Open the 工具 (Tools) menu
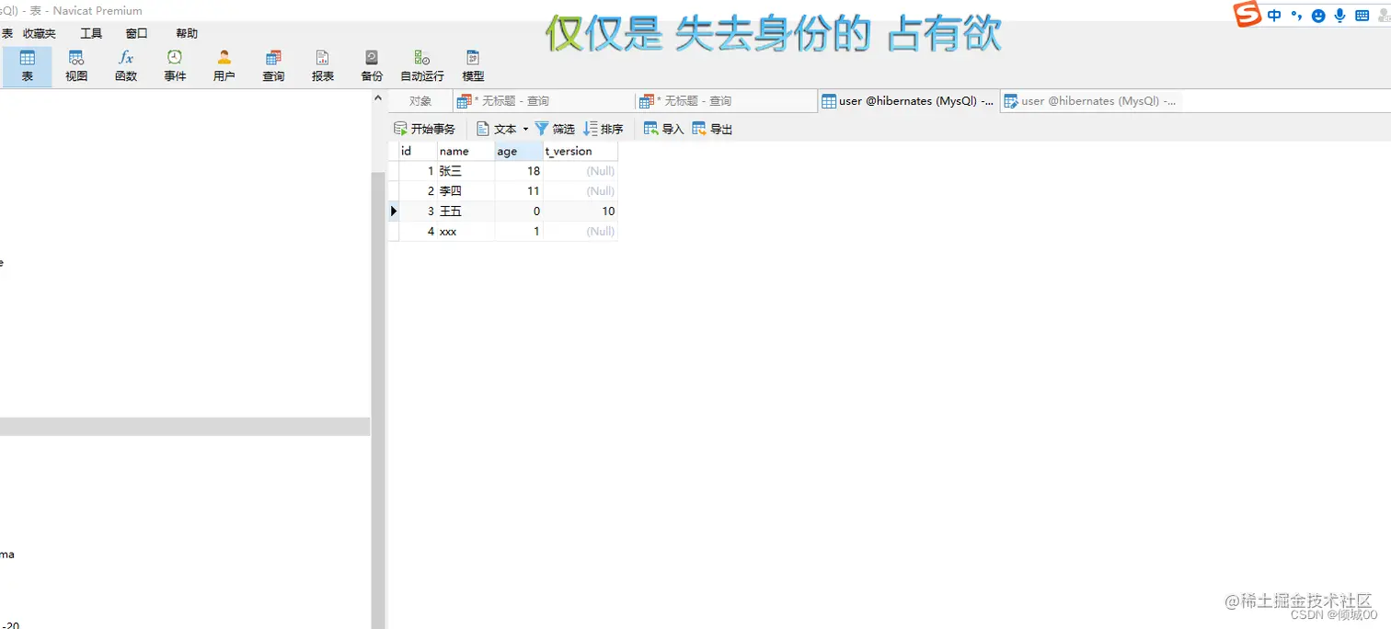Screen dimensions: 1391x629 coord(90,33)
